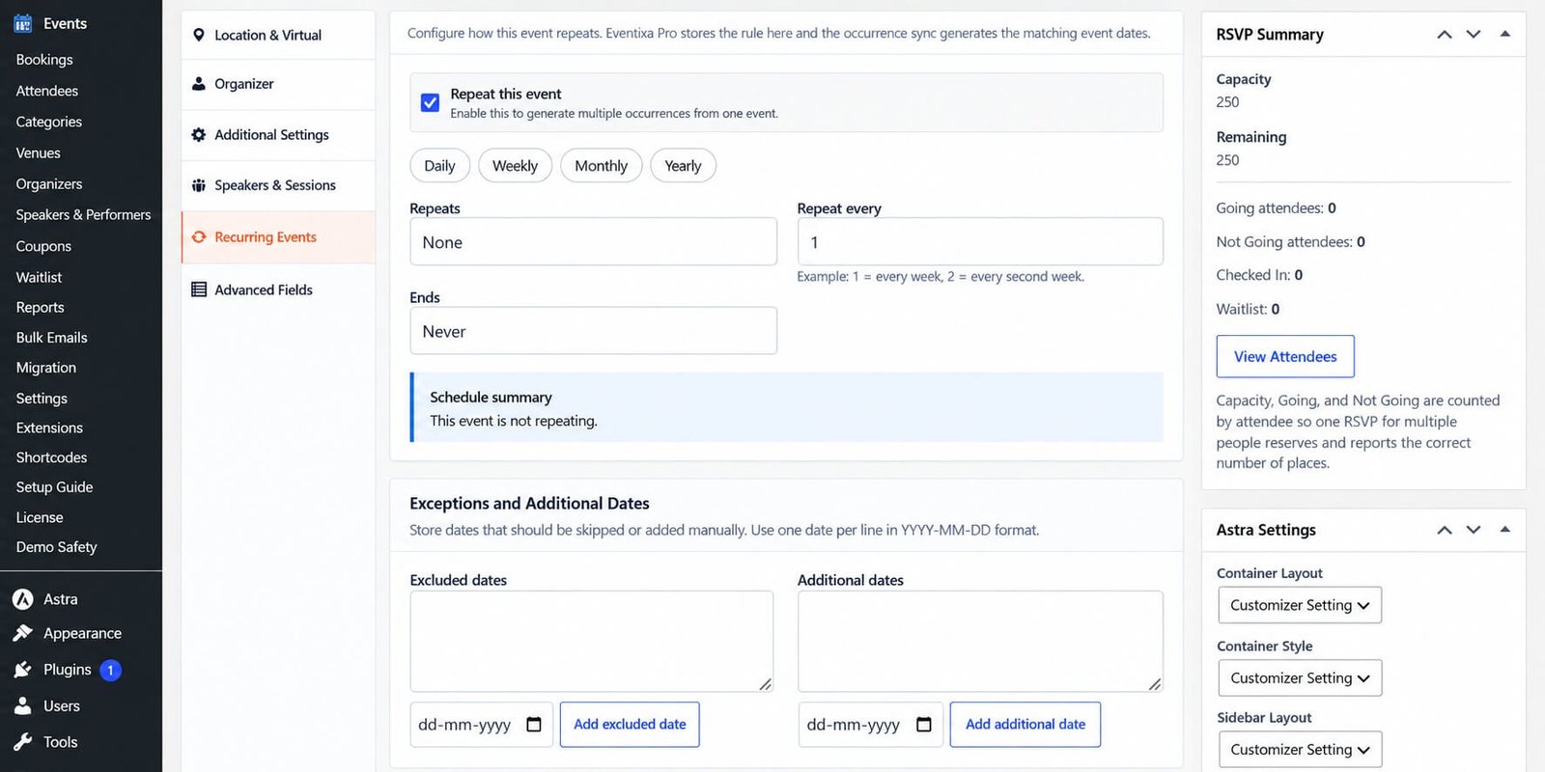This screenshot has width=1545, height=772.
Task: Click the Speakers & Sessions group icon
Action: [x=199, y=185]
